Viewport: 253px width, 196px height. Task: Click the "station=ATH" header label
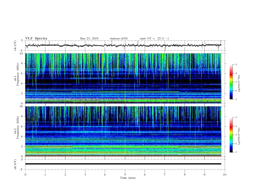click(x=119, y=38)
